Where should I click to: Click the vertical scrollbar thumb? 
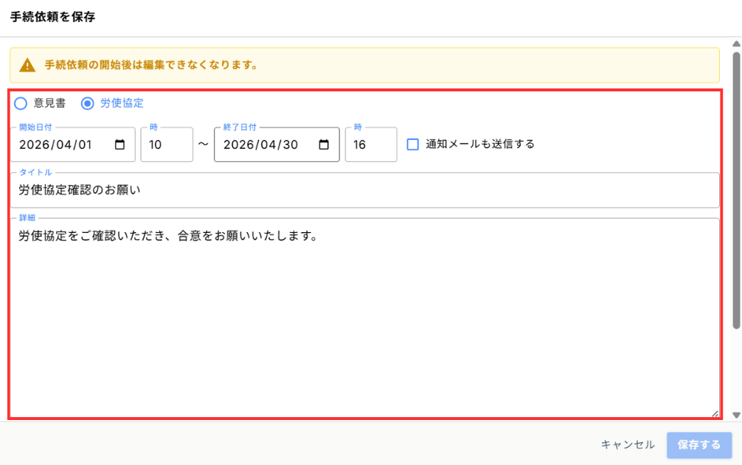point(736,188)
